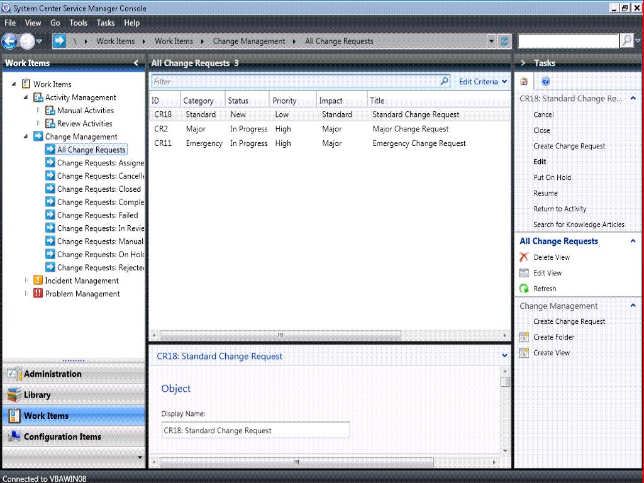Click the Library books icon
Viewport: 644px width, 483px height.
pos(14,395)
